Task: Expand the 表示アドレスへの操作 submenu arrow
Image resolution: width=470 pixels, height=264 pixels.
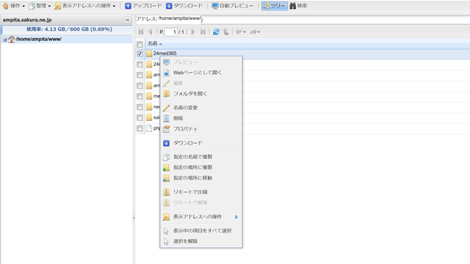Action: pos(236,217)
